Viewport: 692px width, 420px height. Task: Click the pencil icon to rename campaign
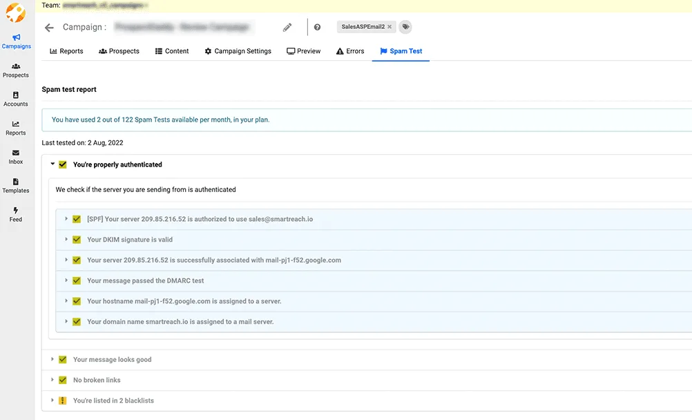click(287, 26)
